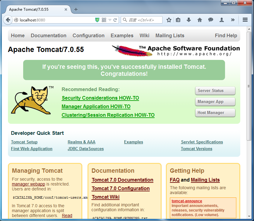Click the scrollbar up arrow
The height and width of the screenshot is (221, 254).
(x=249, y=29)
